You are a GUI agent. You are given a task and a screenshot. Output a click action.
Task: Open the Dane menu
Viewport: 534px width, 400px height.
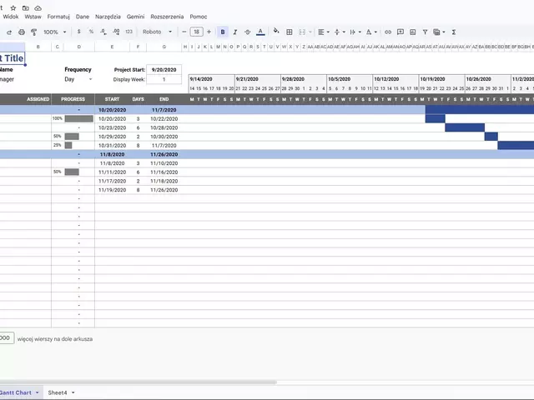(83, 17)
